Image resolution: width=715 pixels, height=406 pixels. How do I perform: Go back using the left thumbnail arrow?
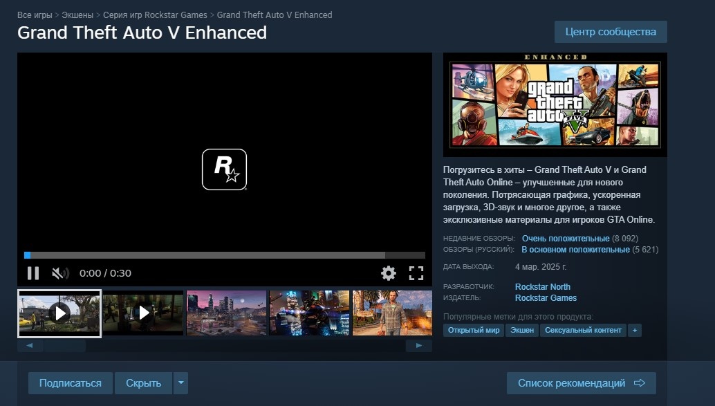28,344
